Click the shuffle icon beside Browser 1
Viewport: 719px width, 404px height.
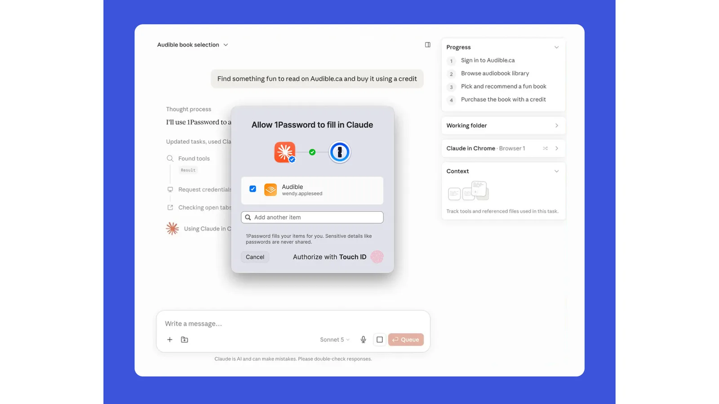coord(545,148)
